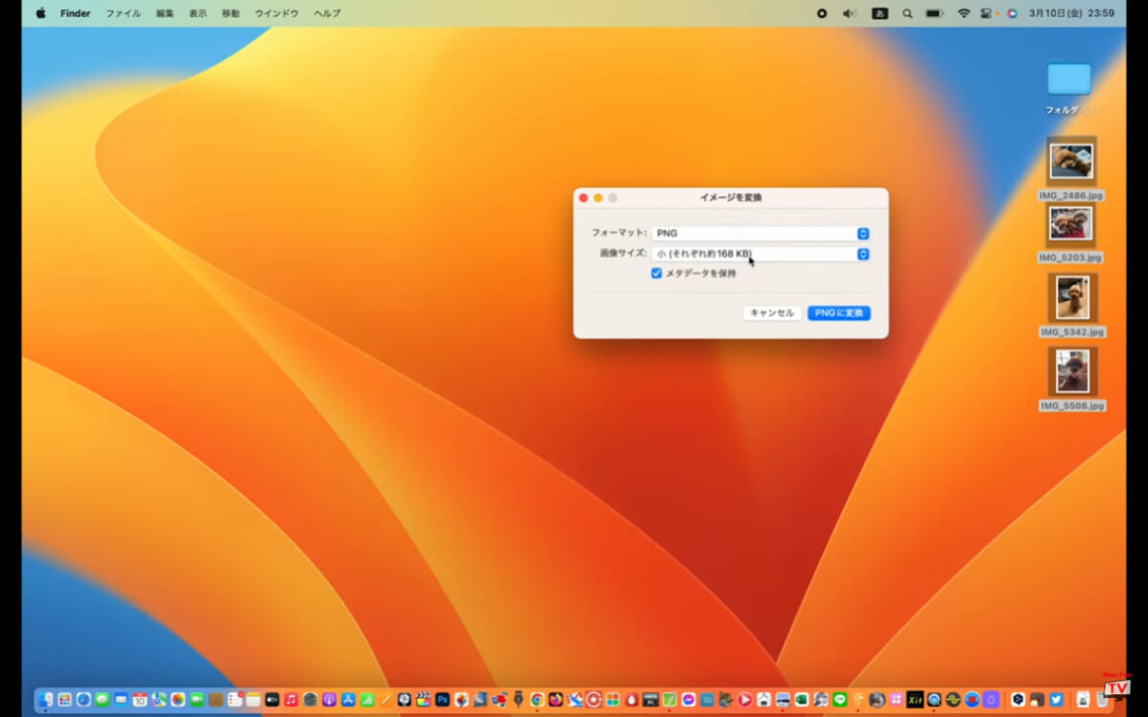Toggle the メタデータを保持 checkbox
This screenshot has height=717, width=1148.
[x=656, y=273]
